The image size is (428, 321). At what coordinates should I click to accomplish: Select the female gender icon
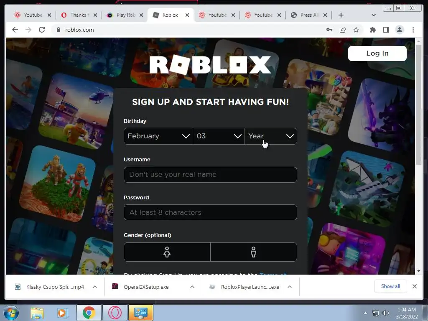pos(167,252)
